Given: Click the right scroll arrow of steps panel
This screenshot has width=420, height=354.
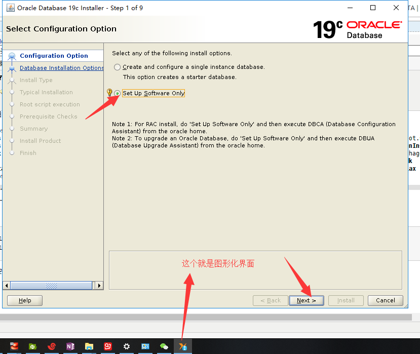Looking at the screenshot, I should pyautogui.click(x=99, y=286).
